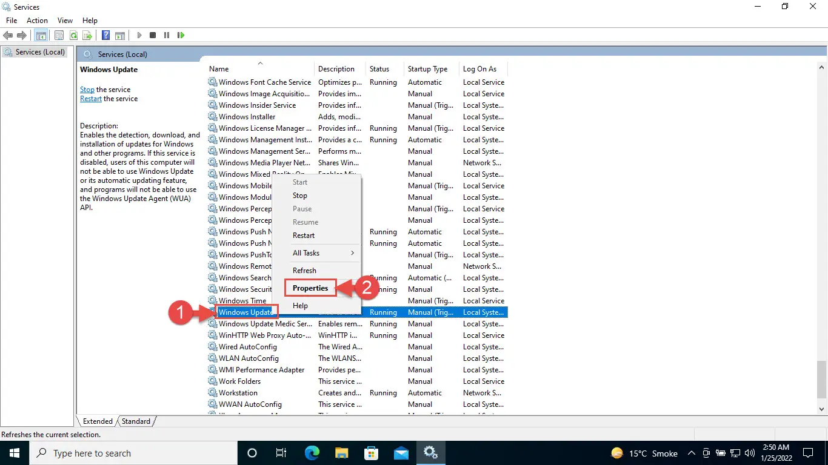The width and height of the screenshot is (828, 465).
Task: Click the Back arrow in the toolbar
Action: 8,35
